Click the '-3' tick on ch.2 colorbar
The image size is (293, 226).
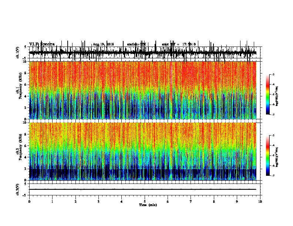click(x=273, y=136)
